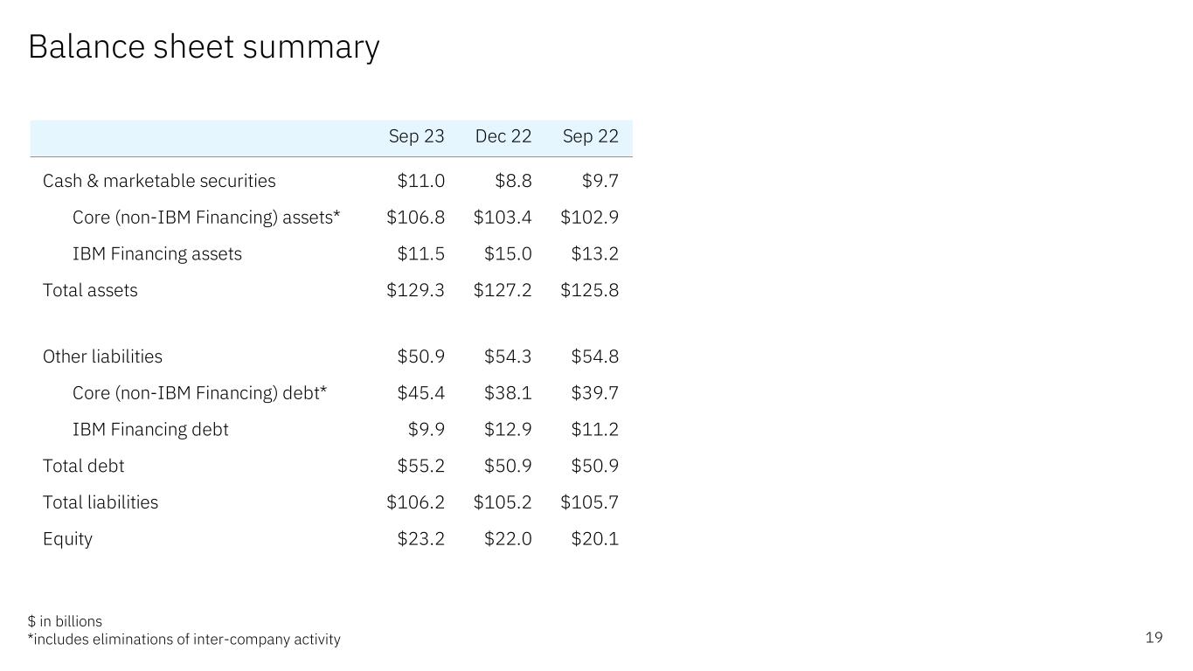Select the inter-company activity eliminations footnote
This screenshot has width=1193, height=671.
[184, 640]
